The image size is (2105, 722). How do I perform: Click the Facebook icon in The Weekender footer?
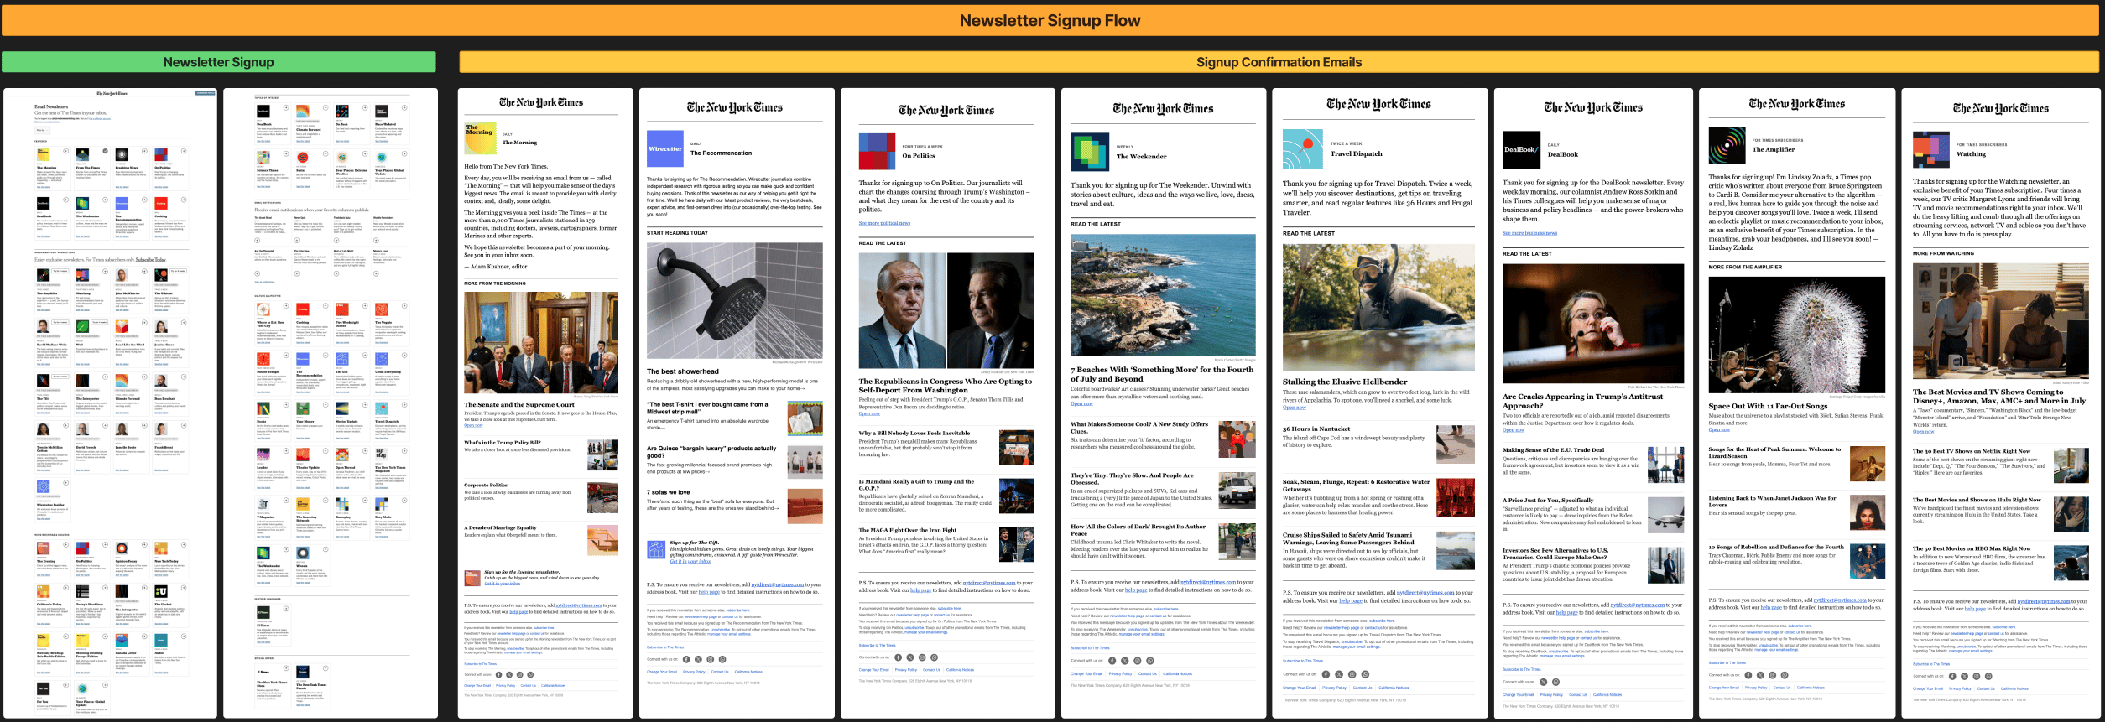(x=1112, y=661)
